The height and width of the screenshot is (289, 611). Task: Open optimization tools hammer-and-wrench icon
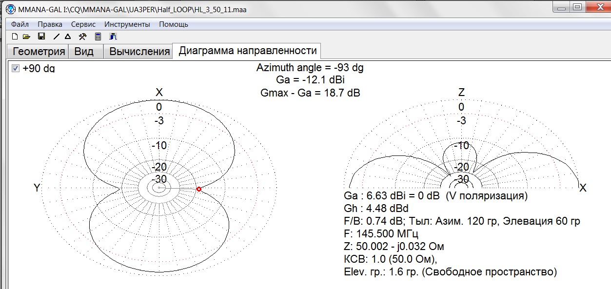(83, 37)
